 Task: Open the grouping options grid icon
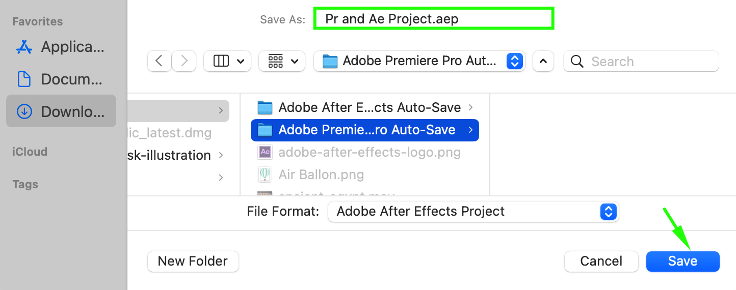(282, 61)
